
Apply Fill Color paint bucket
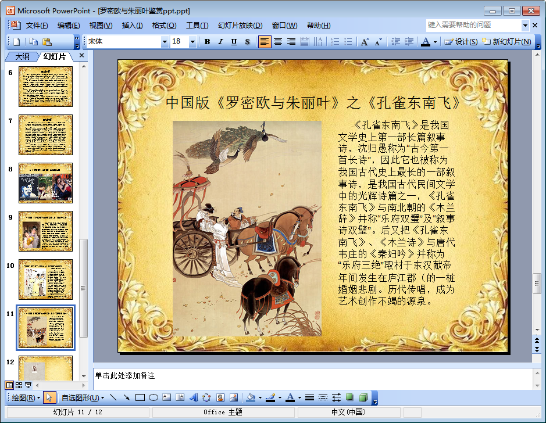(x=251, y=397)
